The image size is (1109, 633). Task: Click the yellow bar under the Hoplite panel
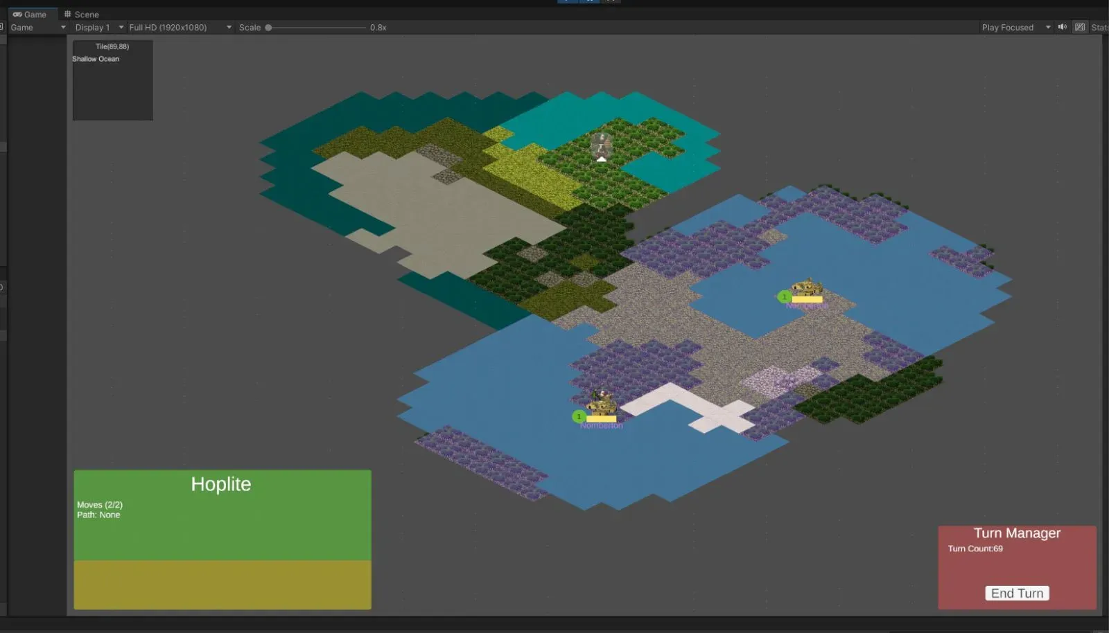222,585
